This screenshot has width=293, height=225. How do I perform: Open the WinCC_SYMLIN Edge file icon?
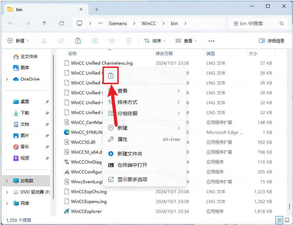[x=67, y=132]
